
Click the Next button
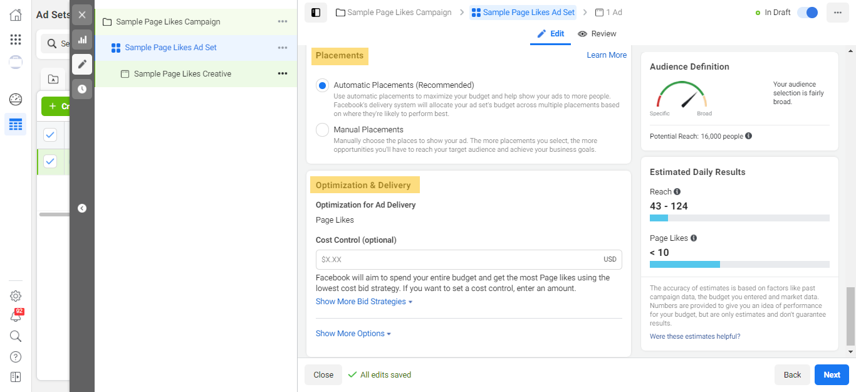(x=832, y=375)
